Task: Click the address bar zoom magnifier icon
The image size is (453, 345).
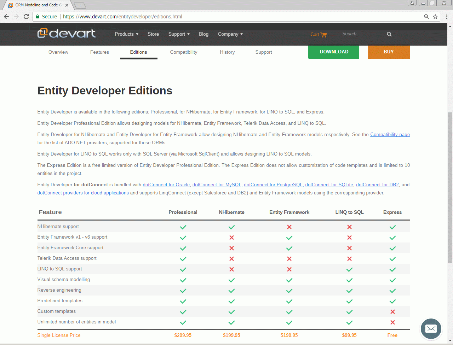Action: (x=426, y=17)
